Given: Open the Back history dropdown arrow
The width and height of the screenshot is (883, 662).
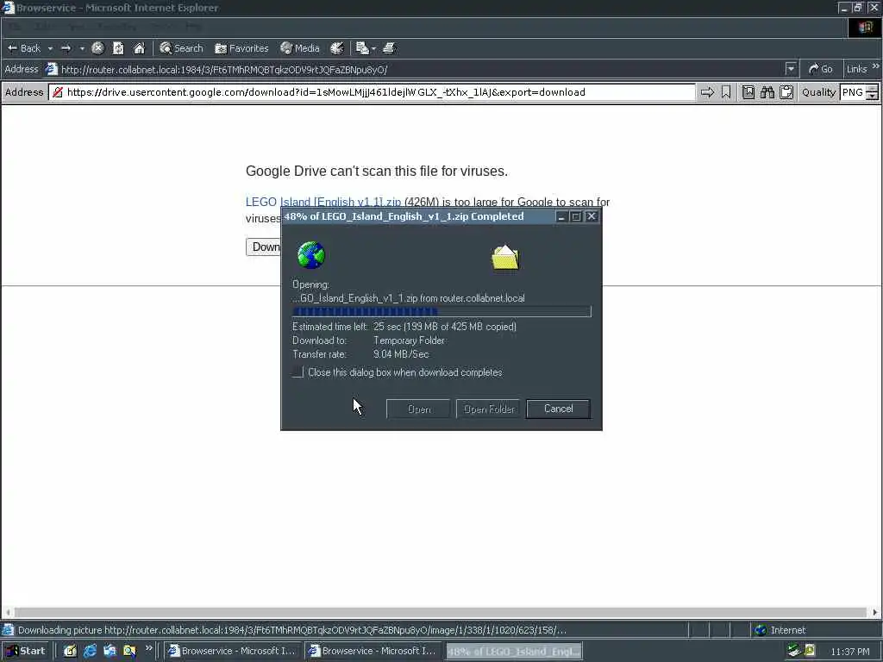Looking at the screenshot, I should click(50, 48).
